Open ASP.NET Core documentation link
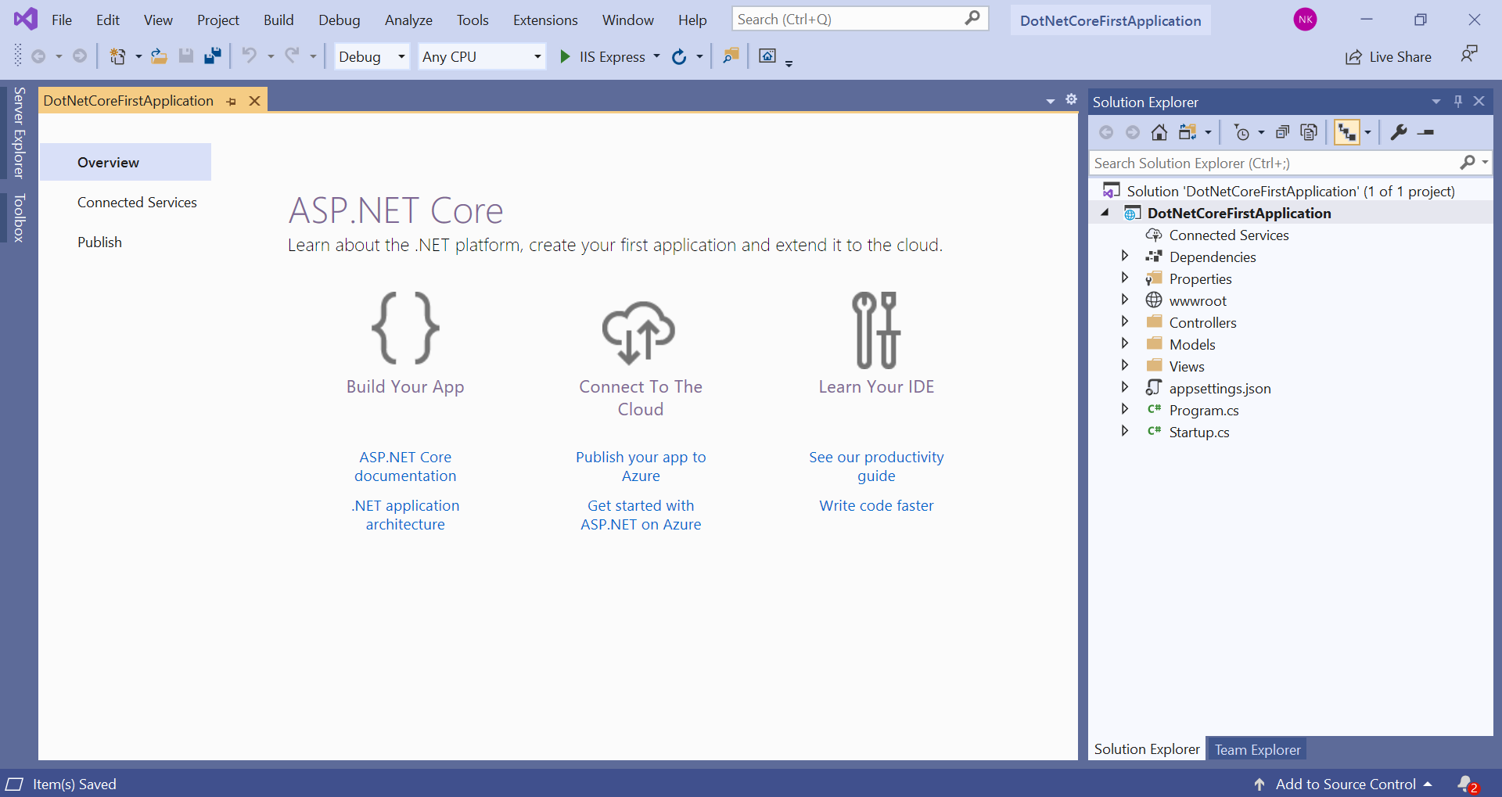The height and width of the screenshot is (797, 1502). click(405, 466)
